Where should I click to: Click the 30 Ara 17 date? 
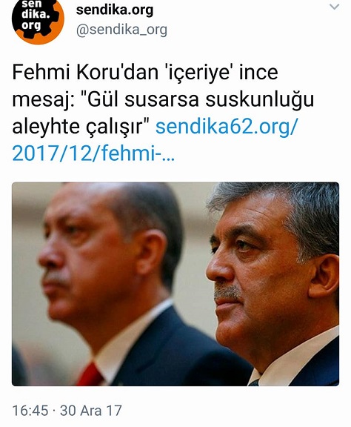coord(91,411)
